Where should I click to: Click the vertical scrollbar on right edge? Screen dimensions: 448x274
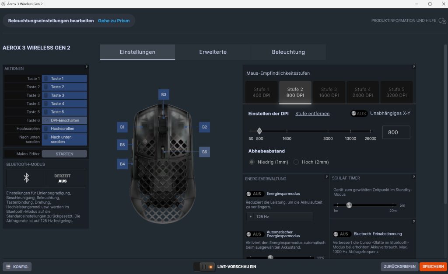(445, 124)
